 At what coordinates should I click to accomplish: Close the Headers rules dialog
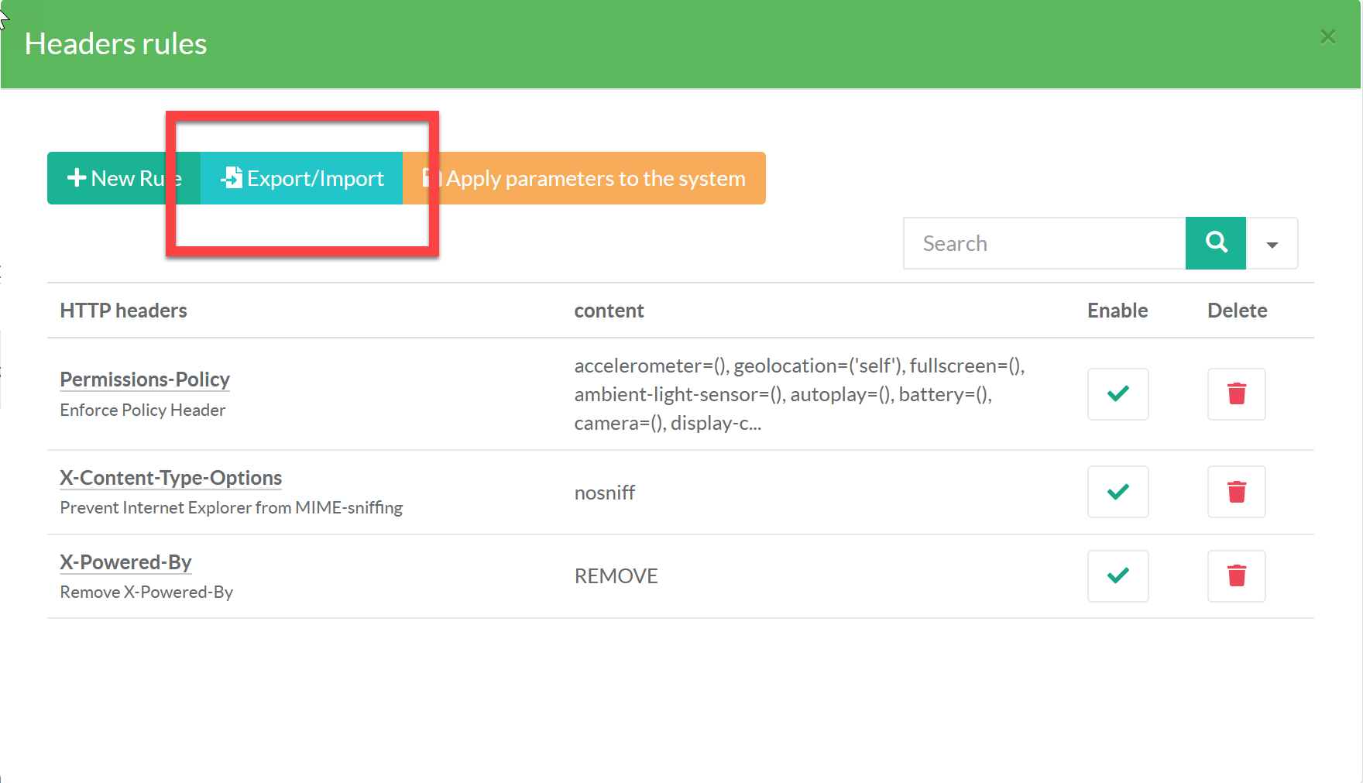[x=1327, y=37]
